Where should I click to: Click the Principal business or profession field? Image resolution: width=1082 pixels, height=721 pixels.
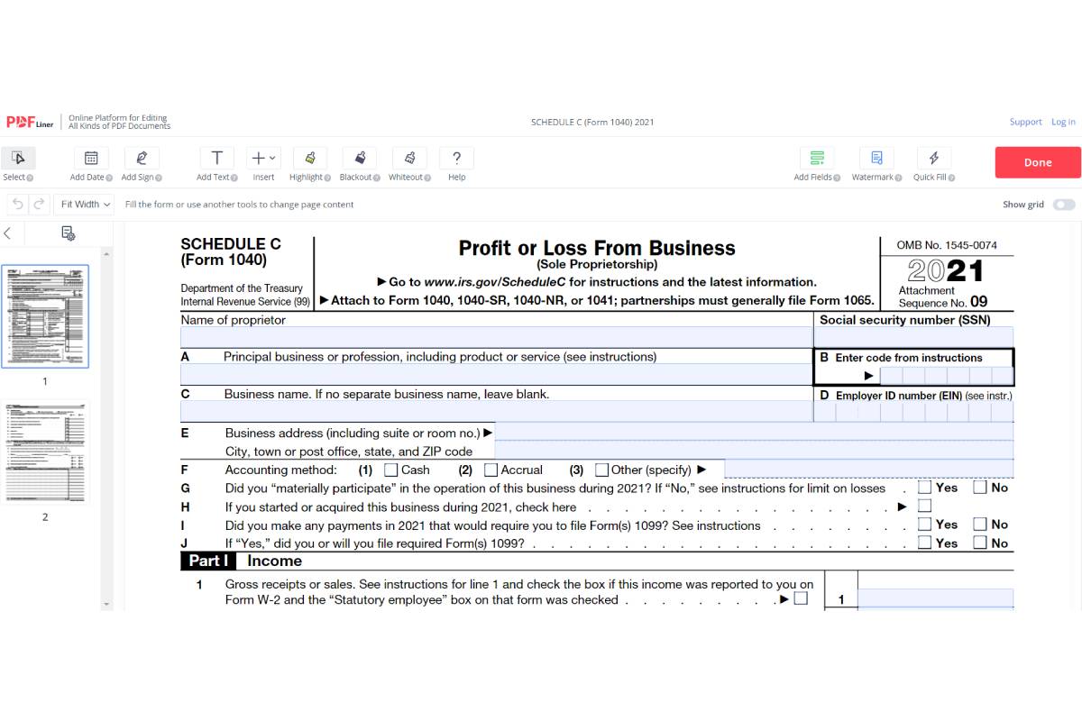click(497, 374)
